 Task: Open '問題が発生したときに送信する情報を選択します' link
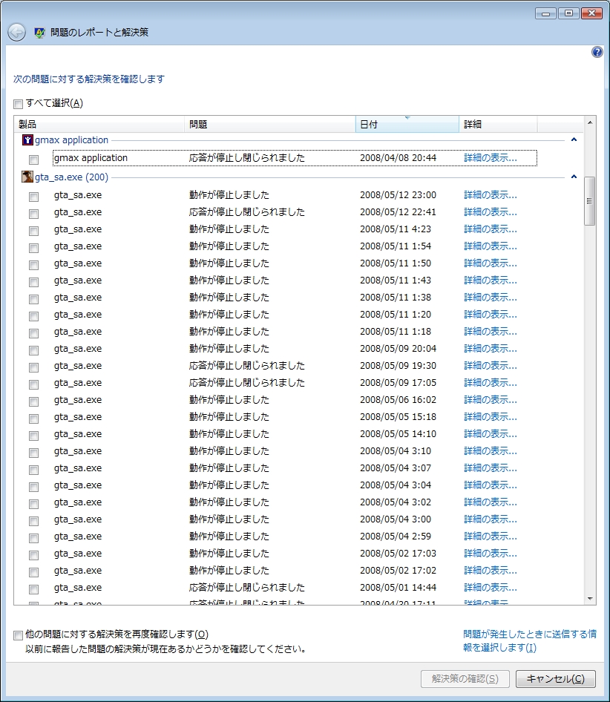point(529,641)
